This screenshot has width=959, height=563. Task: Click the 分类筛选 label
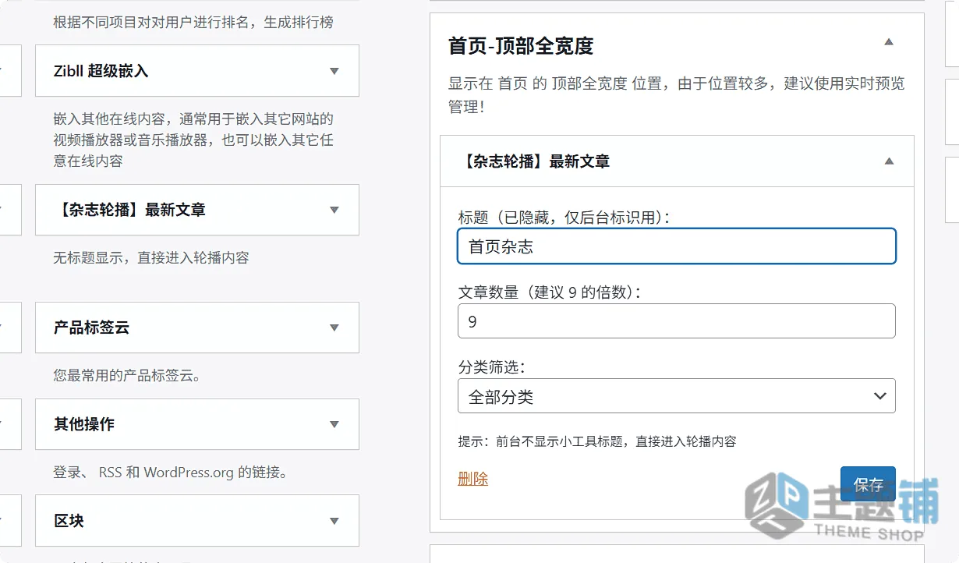coord(492,367)
